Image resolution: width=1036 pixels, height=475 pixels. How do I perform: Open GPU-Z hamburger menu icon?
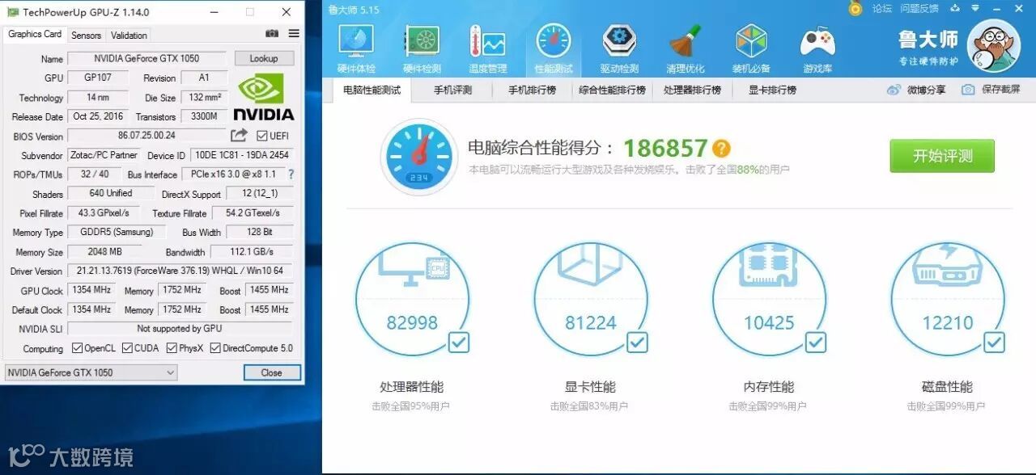294,34
